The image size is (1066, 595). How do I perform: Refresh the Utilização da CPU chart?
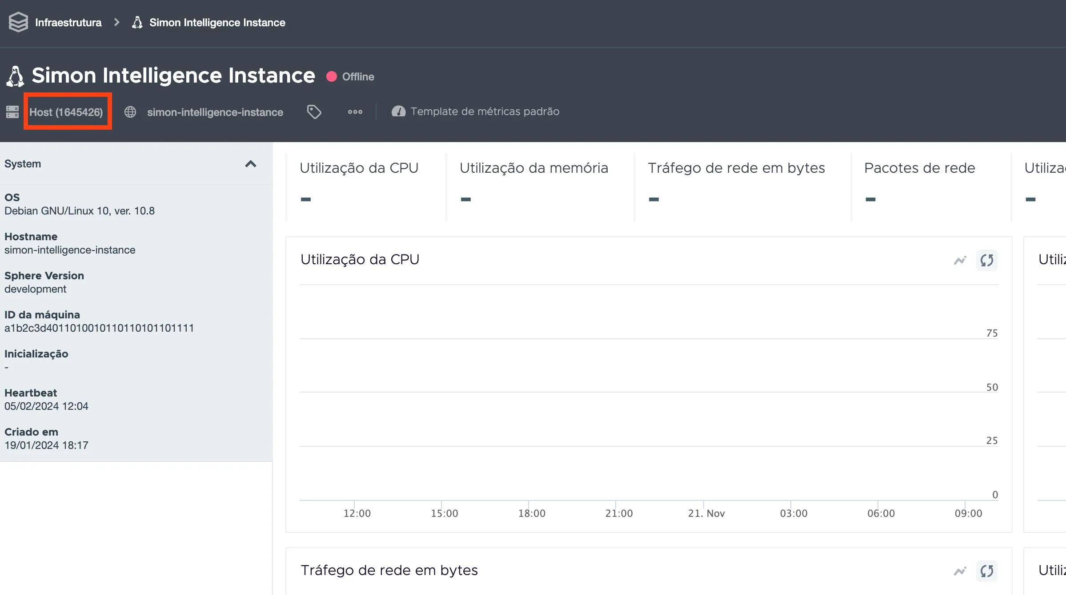pyautogui.click(x=987, y=260)
